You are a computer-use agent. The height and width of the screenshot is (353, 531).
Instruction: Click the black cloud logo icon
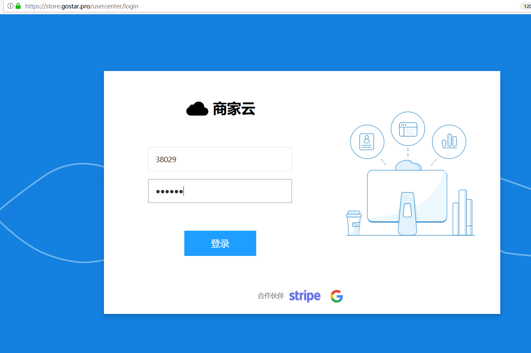(197, 109)
